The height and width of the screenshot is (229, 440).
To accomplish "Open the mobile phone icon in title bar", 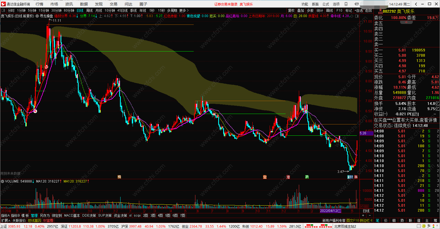I will (x=346, y=4).
